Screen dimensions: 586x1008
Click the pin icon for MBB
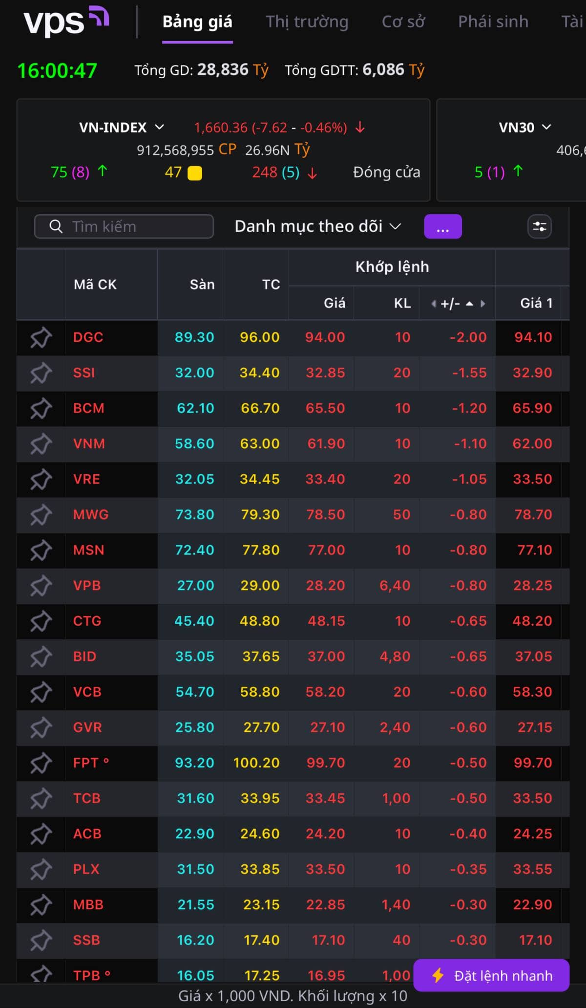point(41,905)
